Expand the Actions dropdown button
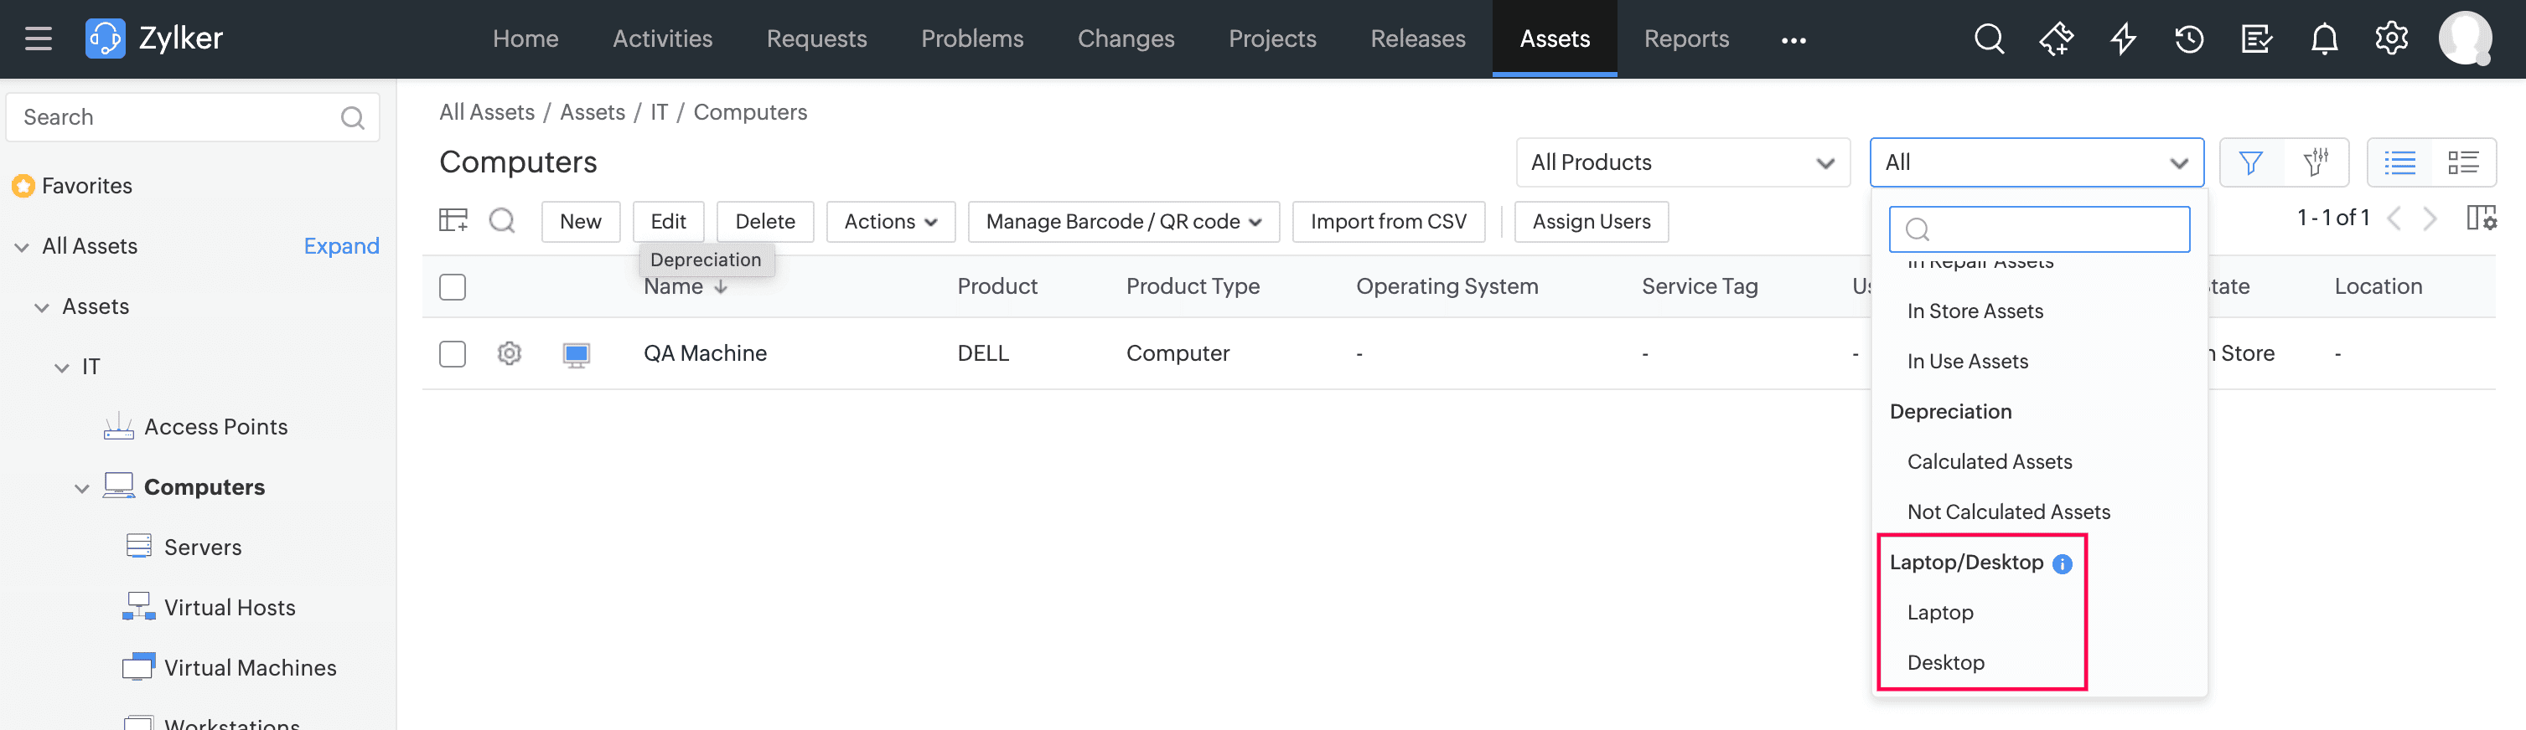 click(889, 222)
